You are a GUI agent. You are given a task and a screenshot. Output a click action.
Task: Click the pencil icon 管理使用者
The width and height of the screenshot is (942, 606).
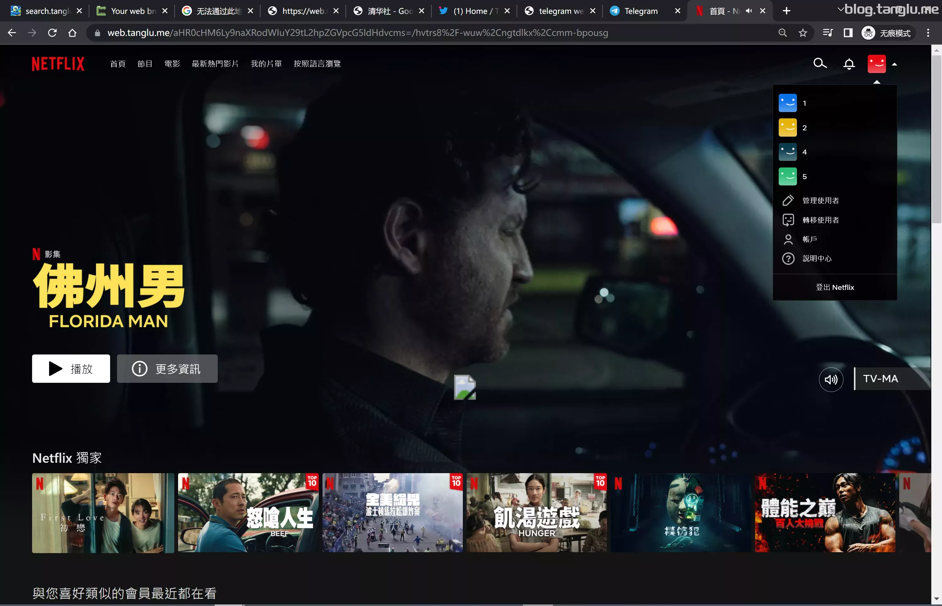click(x=788, y=200)
